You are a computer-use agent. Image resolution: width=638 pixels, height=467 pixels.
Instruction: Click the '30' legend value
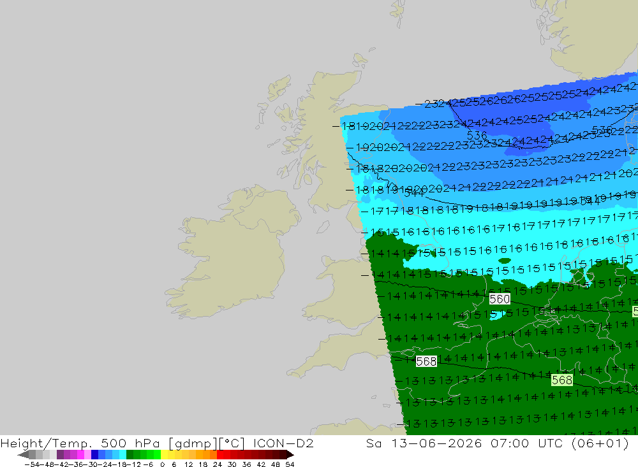pyautogui.click(x=232, y=464)
